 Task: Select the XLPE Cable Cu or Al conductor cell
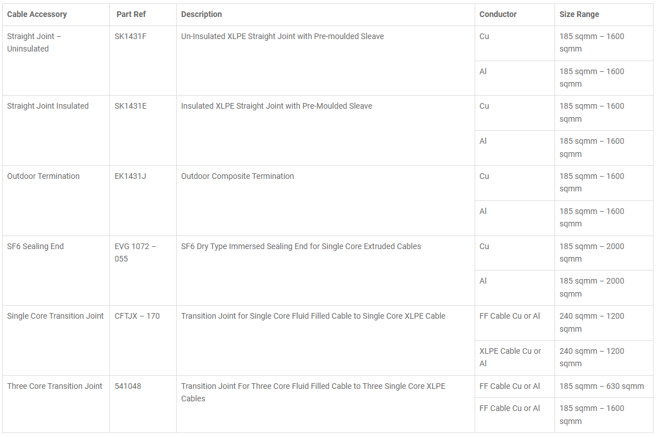[510, 357]
